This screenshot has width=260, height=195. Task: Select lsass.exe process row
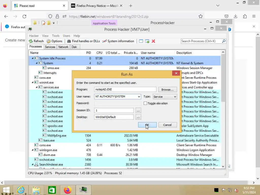tap(124, 140)
